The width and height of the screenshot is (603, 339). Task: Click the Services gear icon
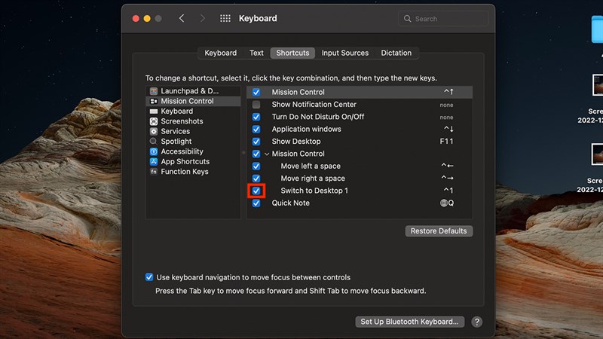click(154, 131)
